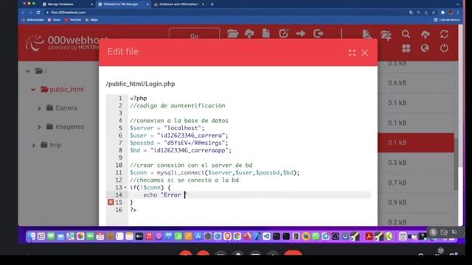Image resolution: width=472 pixels, height=265 pixels.
Task: Expand the imagenes folder chevron
Action: [39, 127]
